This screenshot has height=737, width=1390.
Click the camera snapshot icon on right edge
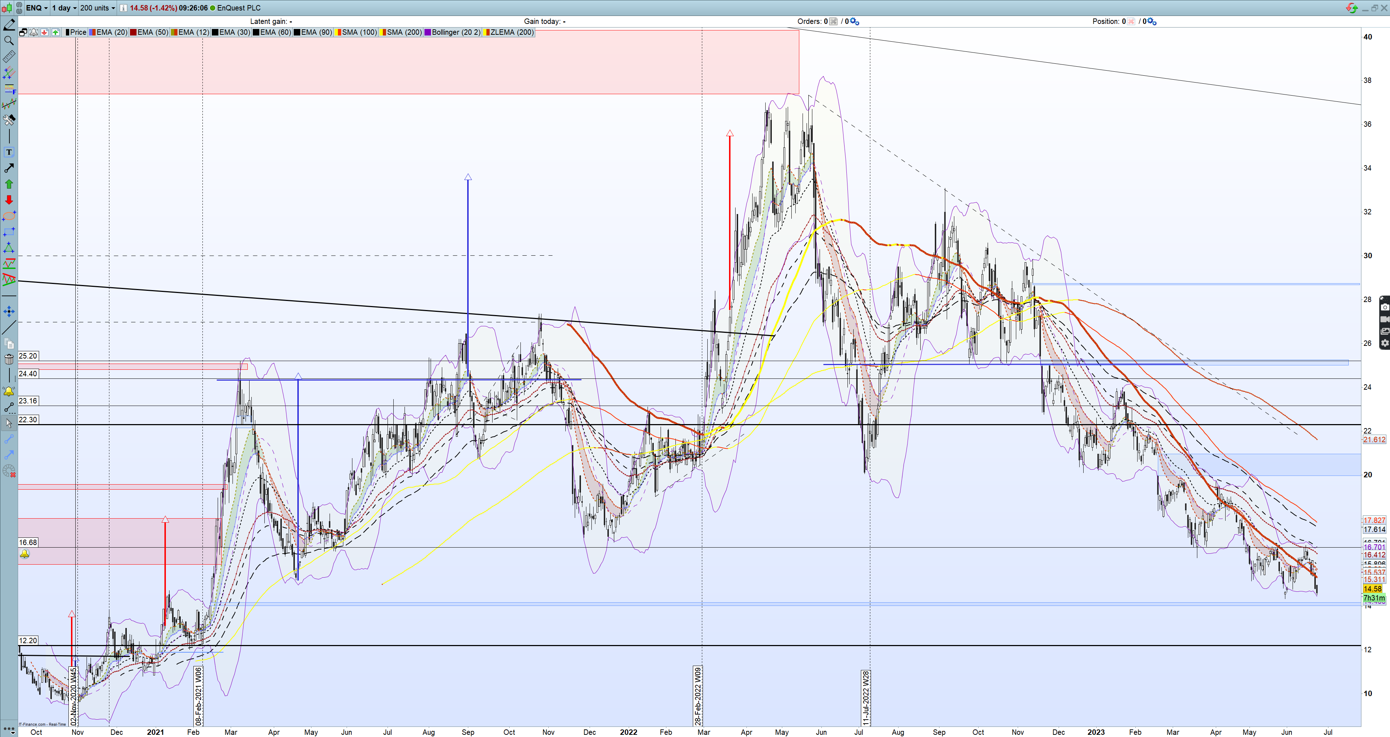point(1385,307)
